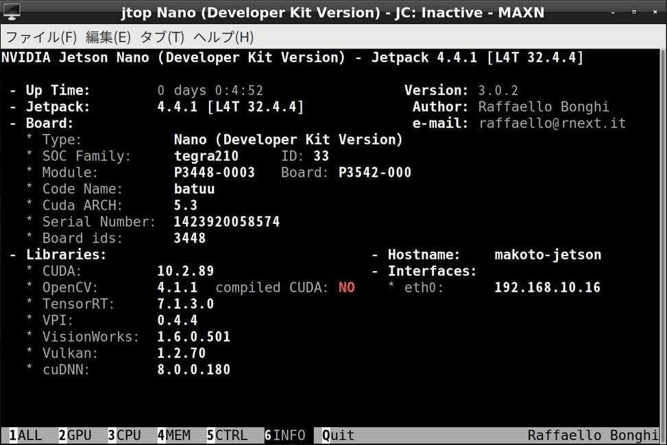This screenshot has height=445, width=667.
Task: Click the Libraries section heading
Action: coord(66,255)
